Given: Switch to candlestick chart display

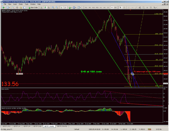Looking at the screenshot, I should pyautogui.click(x=45, y=8).
